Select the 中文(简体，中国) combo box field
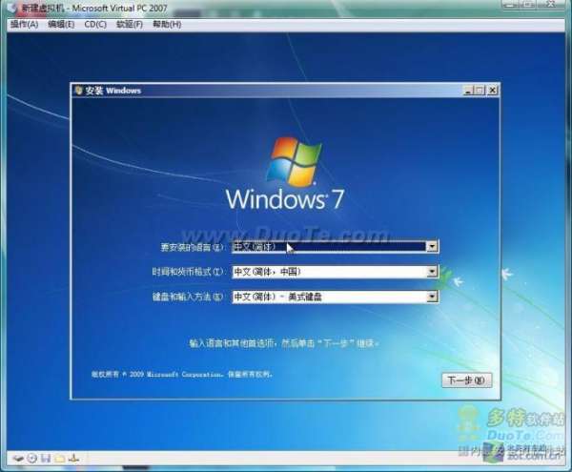The height and width of the screenshot is (472, 572). (x=336, y=272)
